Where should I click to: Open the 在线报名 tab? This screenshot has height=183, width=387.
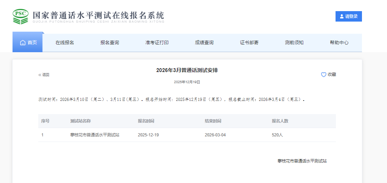click(x=65, y=42)
